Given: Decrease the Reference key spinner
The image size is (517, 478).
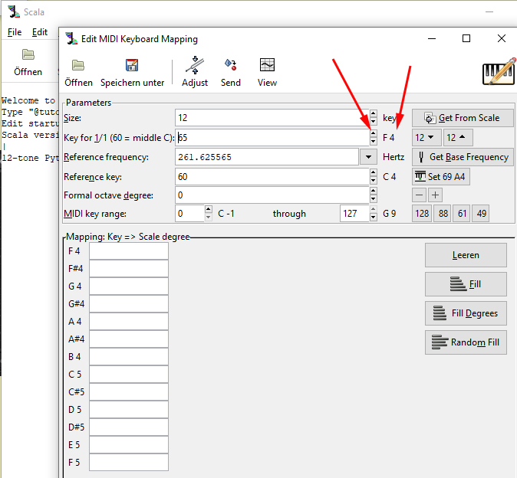Looking at the screenshot, I should pyautogui.click(x=374, y=181).
